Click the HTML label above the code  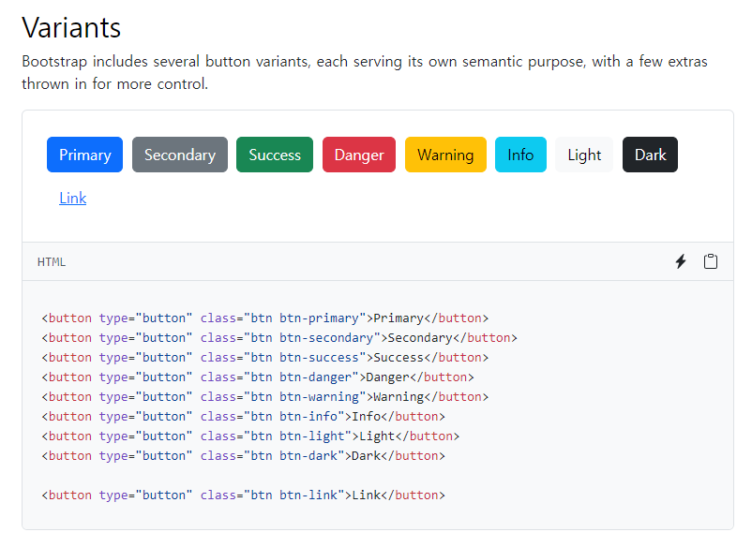(52, 262)
